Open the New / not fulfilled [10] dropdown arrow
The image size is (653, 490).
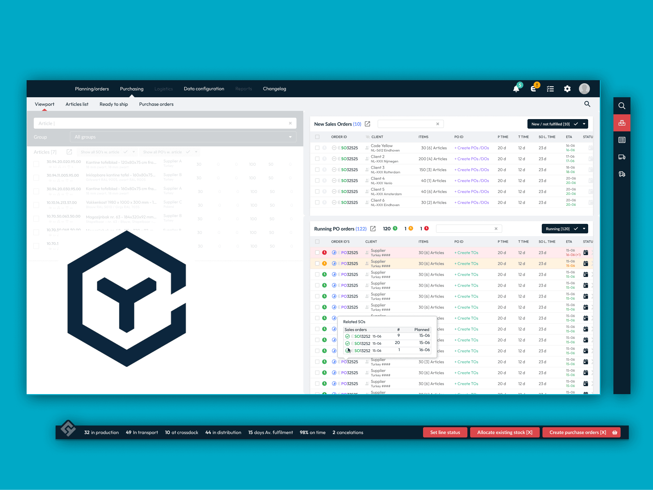[x=584, y=124]
